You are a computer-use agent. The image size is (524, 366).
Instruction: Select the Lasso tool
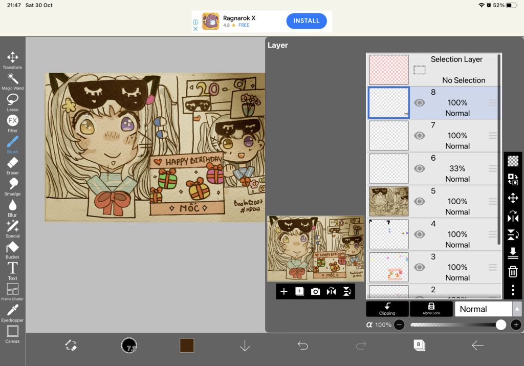coord(12,102)
